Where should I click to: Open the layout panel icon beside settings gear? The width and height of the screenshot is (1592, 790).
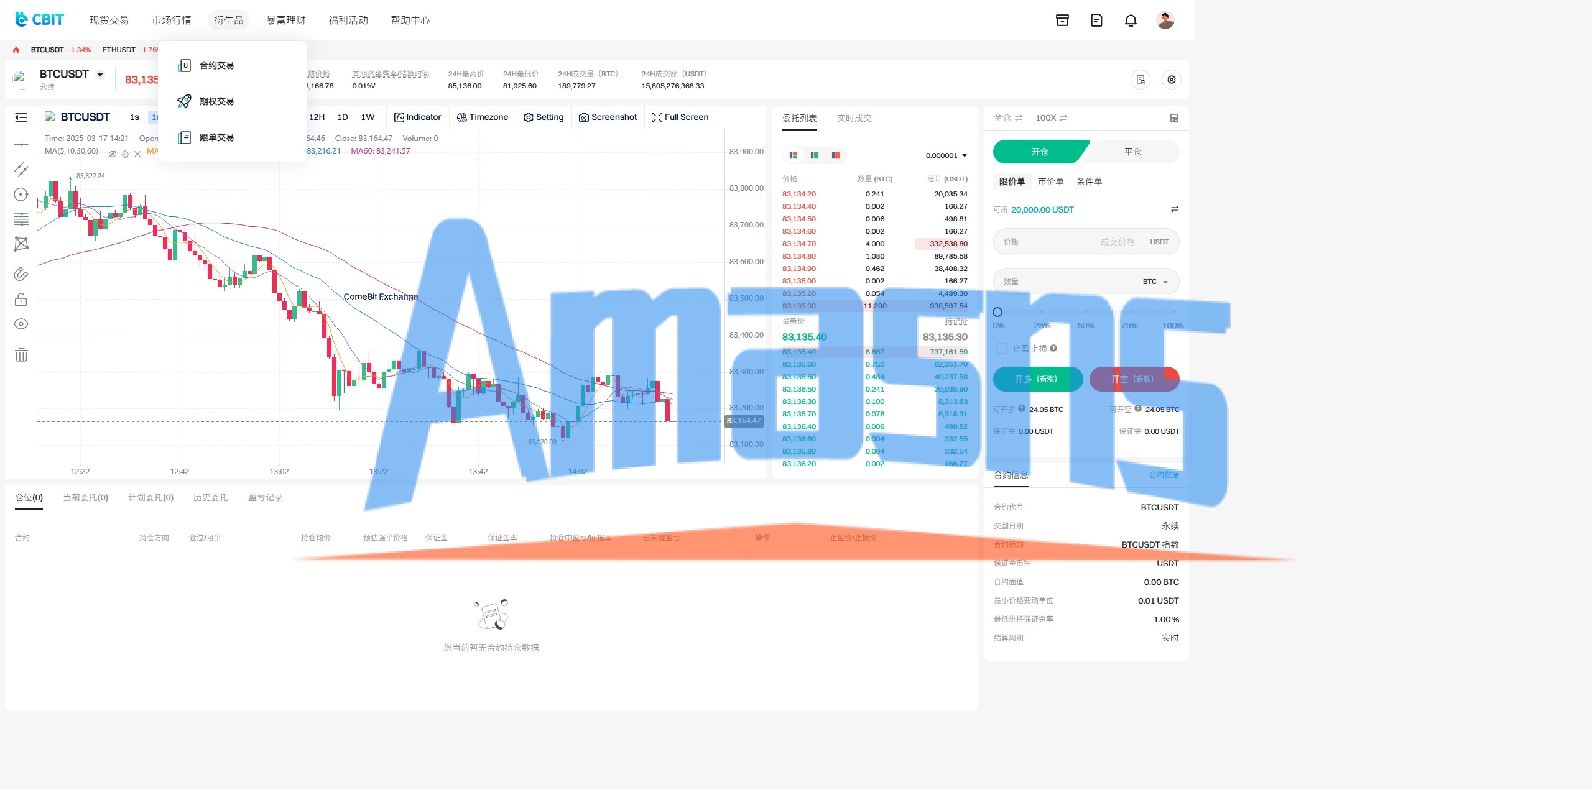click(1141, 80)
